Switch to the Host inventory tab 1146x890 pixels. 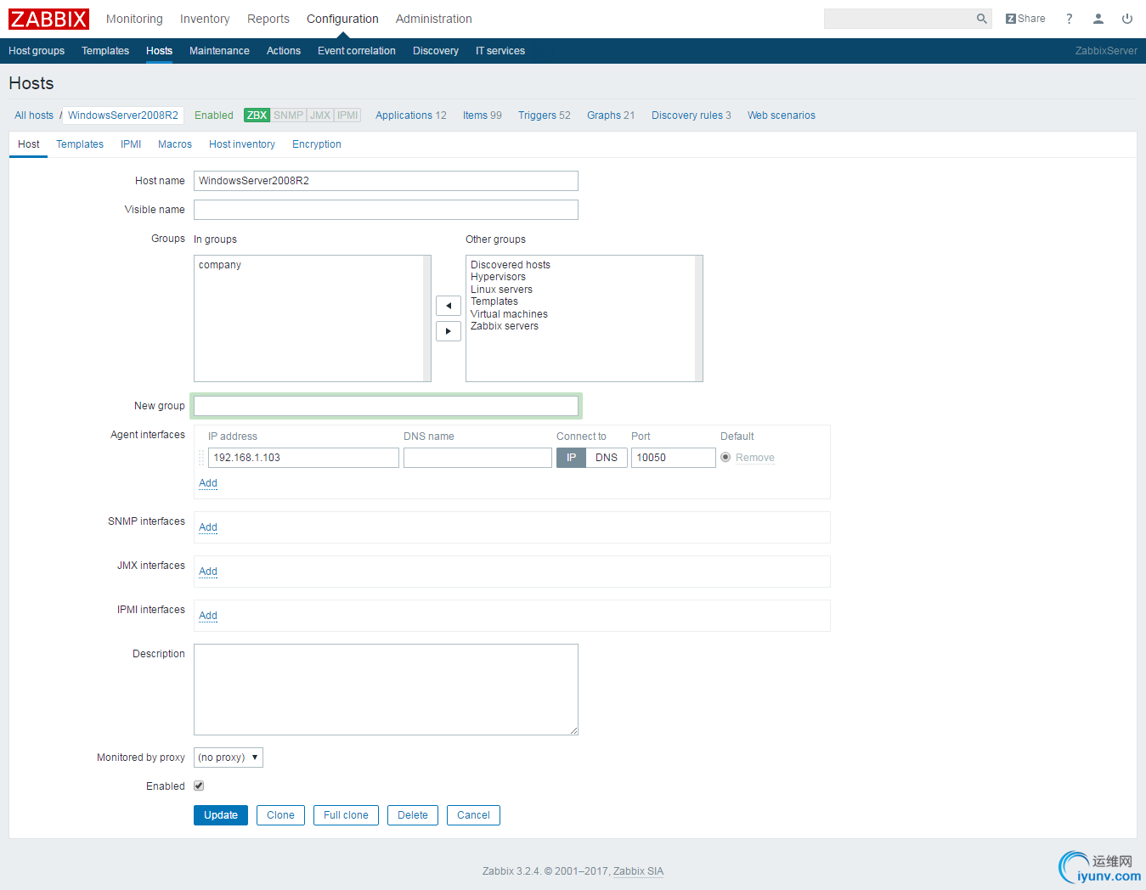coord(242,144)
